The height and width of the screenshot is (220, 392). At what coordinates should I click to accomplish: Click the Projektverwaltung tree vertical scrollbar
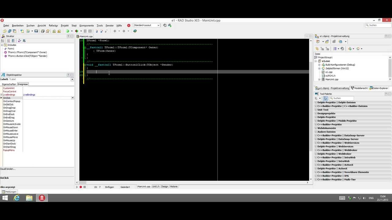[390, 68]
